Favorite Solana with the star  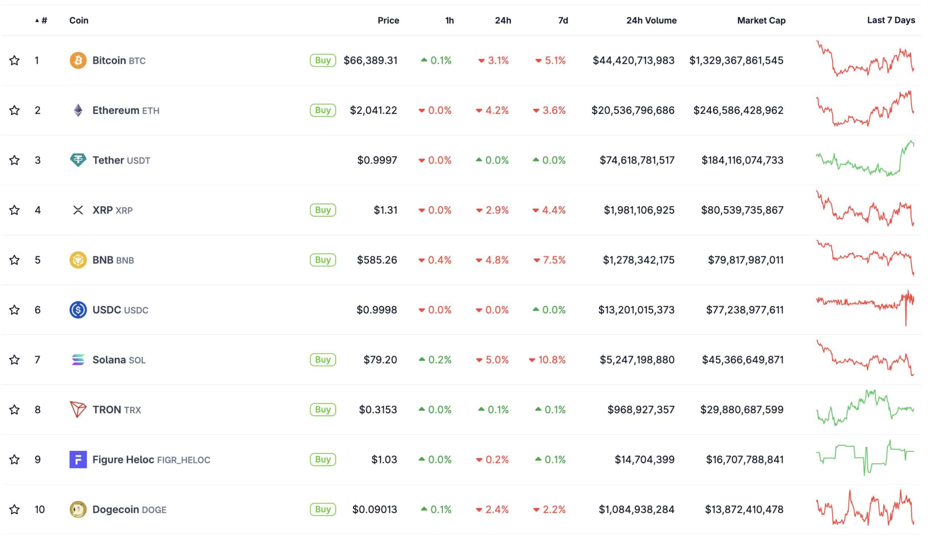(x=15, y=360)
